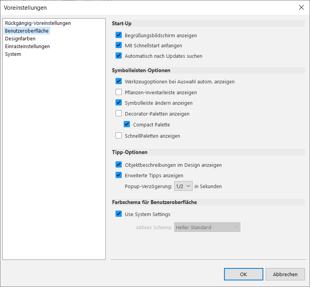Click the Tipp-Optionen section header
310x287 pixels.
130,152
